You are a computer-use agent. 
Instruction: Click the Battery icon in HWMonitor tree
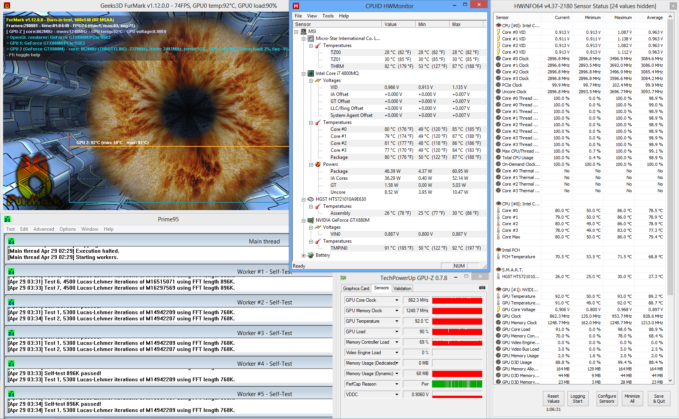click(x=311, y=255)
